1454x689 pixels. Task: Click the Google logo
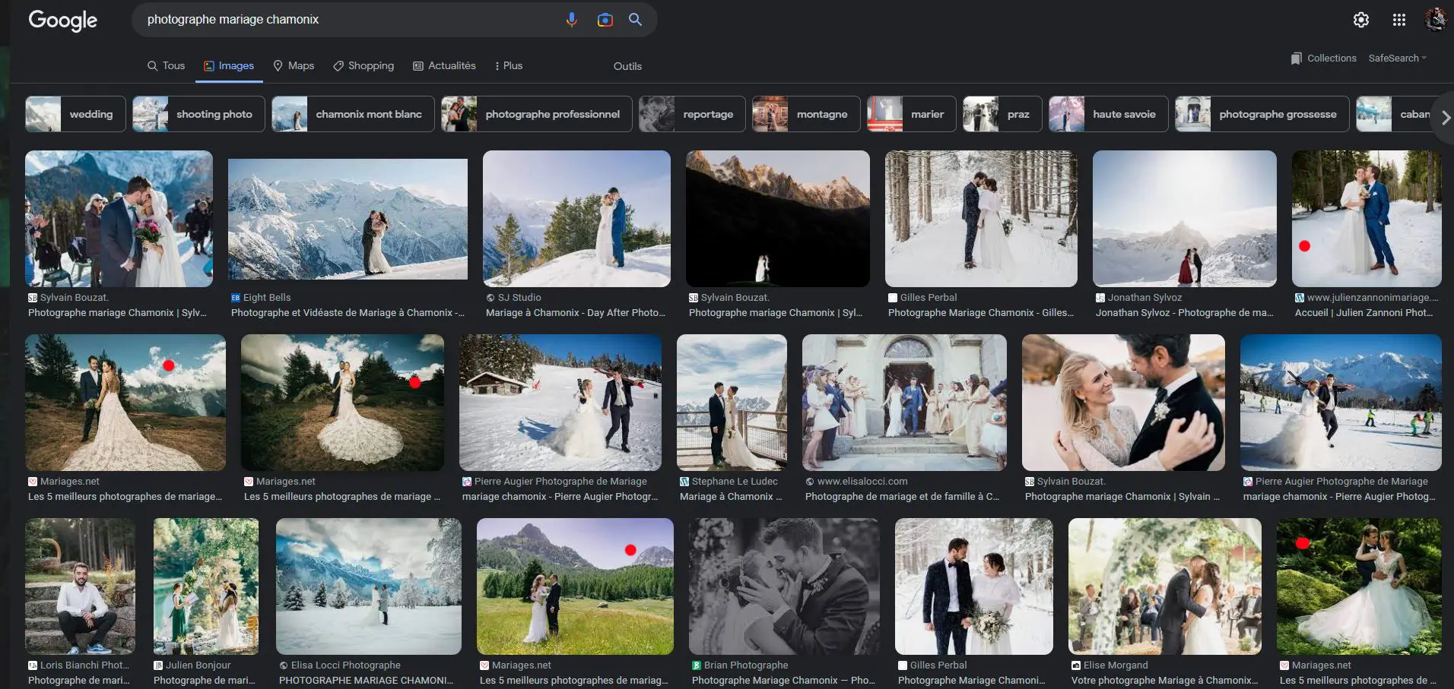pyautogui.click(x=63, y=21)
